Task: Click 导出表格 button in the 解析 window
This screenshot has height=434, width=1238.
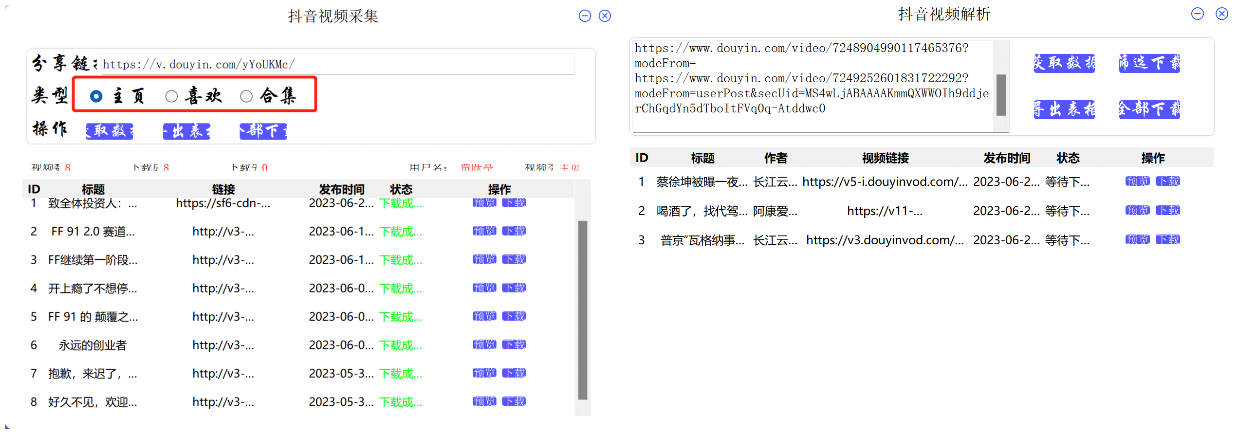Action: [1064, 109]
